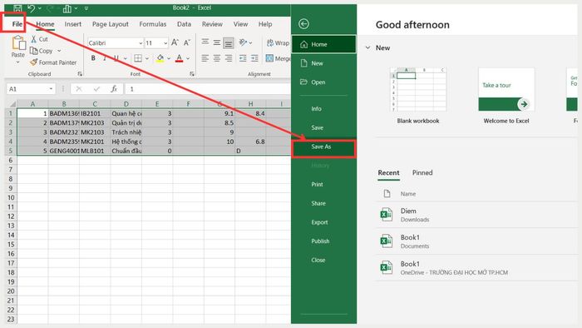Toggle Bold formatting

[x=93, y=58]
